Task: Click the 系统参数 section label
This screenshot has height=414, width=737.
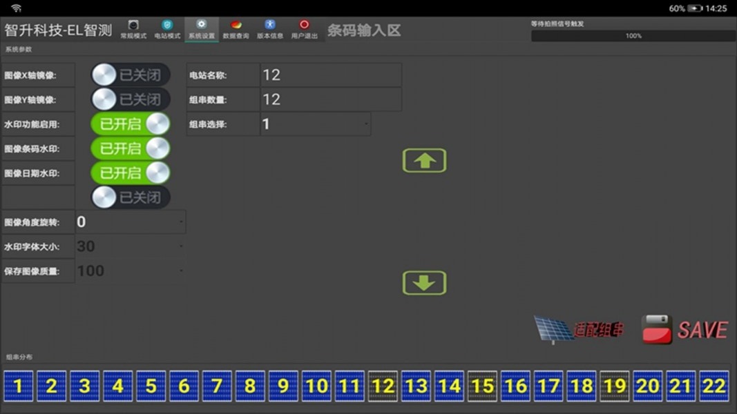Action: [19, 49]
